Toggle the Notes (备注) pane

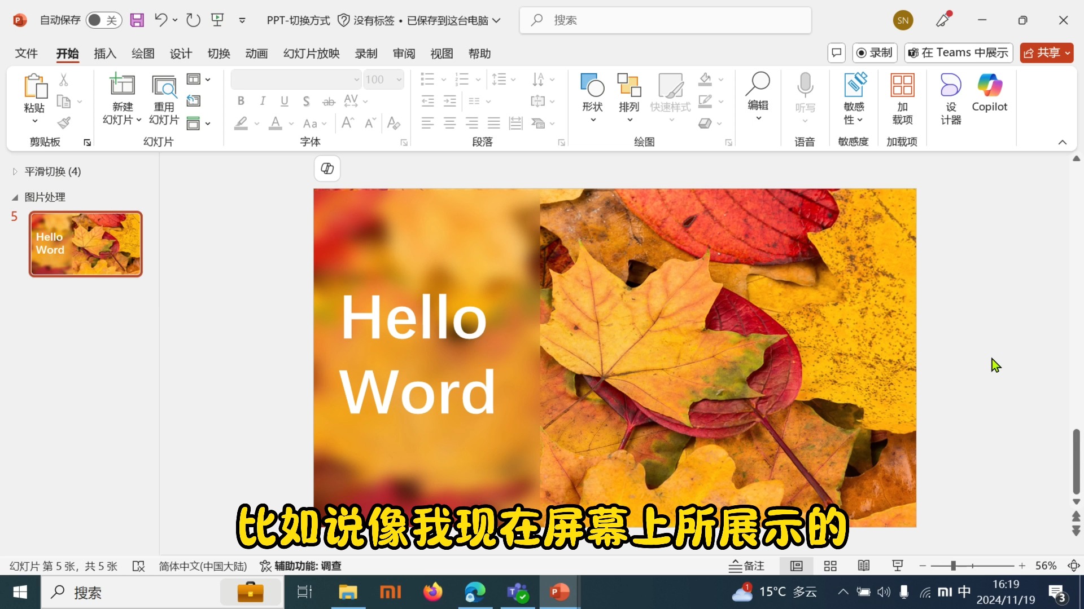pos(746,566)
